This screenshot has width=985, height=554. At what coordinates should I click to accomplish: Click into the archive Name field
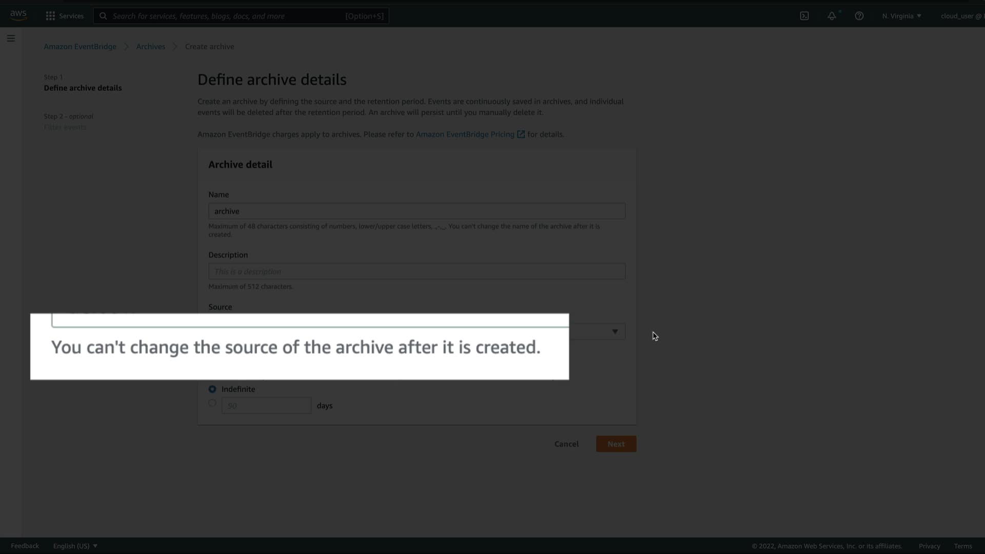[416, 211]
